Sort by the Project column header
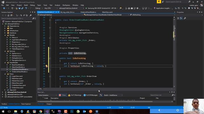 pos(142,98)
